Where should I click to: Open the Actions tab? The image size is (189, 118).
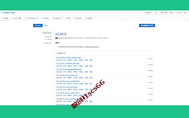tap(45, 18)
